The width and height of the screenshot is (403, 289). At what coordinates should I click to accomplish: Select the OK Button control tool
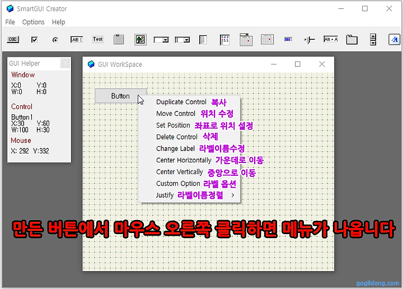pyautogui.click(x=12, y=40)
